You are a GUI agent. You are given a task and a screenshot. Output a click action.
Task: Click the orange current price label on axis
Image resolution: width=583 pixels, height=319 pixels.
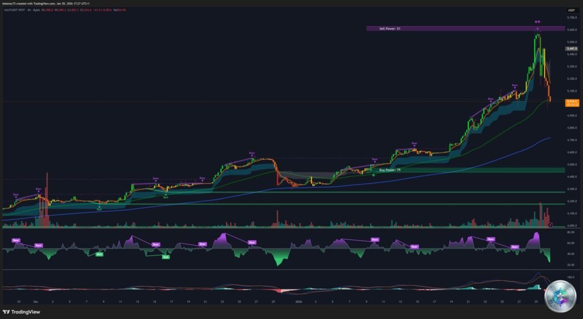571,103
